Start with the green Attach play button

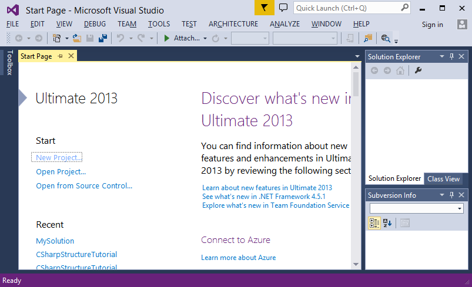(x=166, y=38)
